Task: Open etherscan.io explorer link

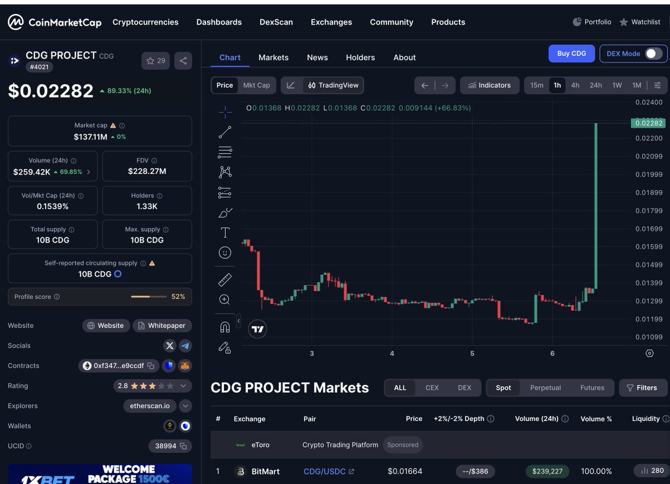Action: (150, 406)
